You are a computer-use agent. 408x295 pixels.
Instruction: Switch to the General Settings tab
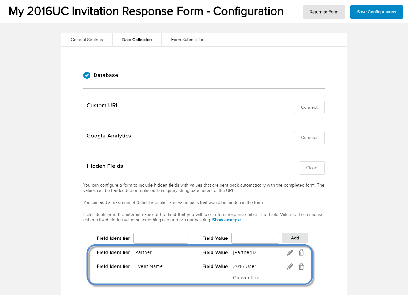[86, 40]
